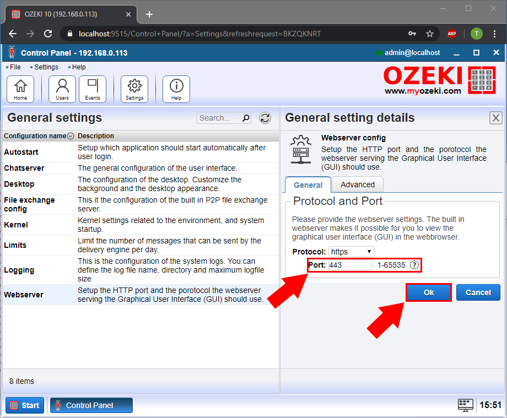Click the 15:51 clock in the taskbar
507x418 pixels.
tap(490, 405)
